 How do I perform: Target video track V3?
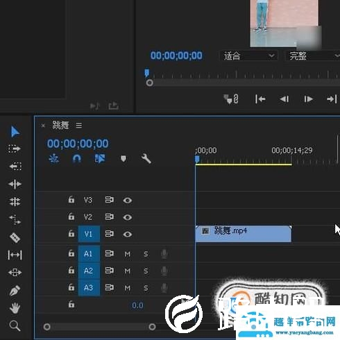click(x=88, y=200)
